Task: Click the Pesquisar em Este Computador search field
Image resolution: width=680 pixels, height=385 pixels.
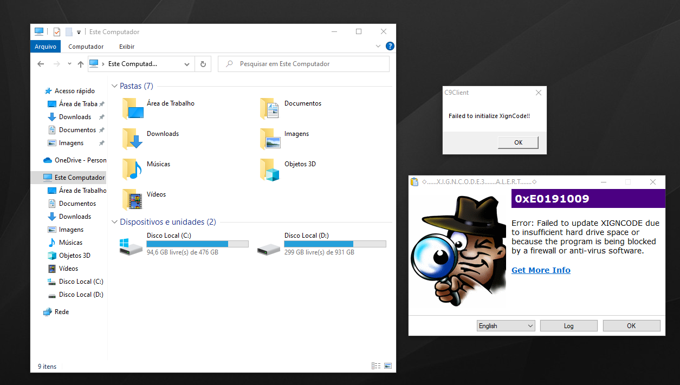Action: pyautogui.click(x=303, y=64)
